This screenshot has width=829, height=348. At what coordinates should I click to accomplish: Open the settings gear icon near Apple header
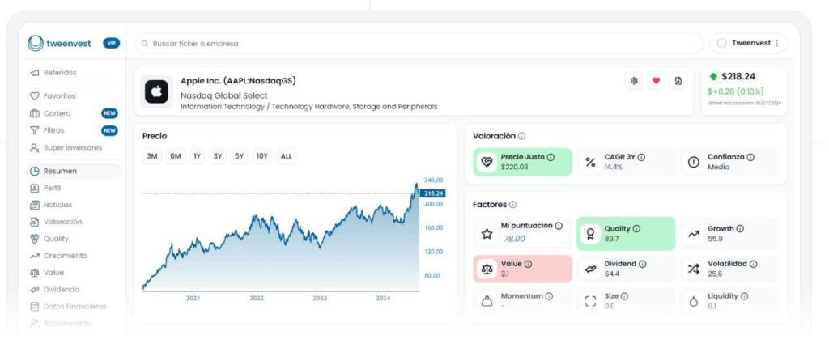point(635,81)
